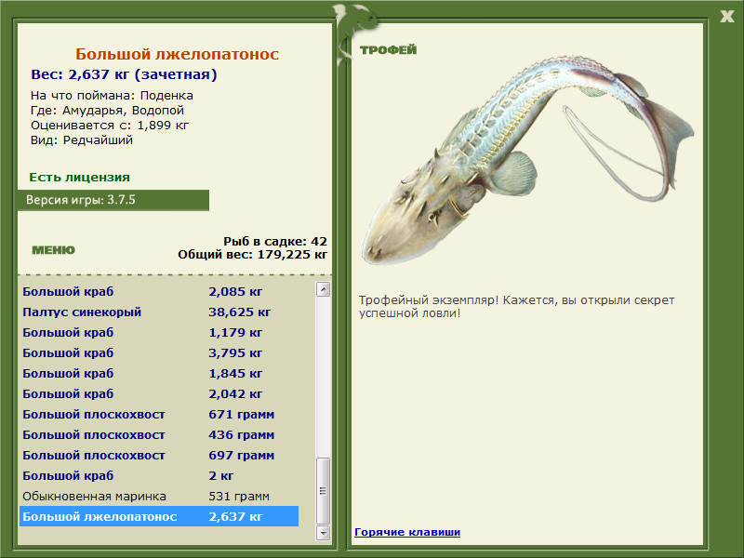Click the fish list scrollbar thumb
744x558 pixels.
point(323,490)
